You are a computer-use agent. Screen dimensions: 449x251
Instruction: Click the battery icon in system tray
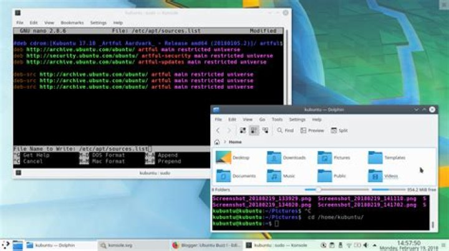(x=357, y=245)
